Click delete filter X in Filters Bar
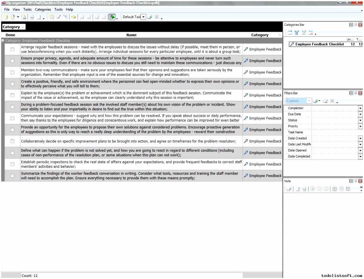364x279 pixels. [x=332, y=101]
